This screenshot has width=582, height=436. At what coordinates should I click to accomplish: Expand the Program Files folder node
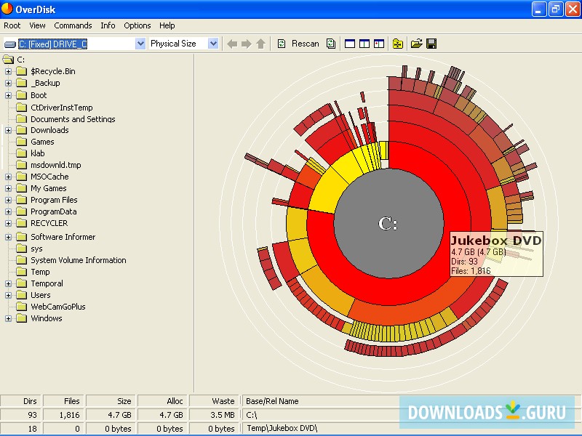pos(9,199)
